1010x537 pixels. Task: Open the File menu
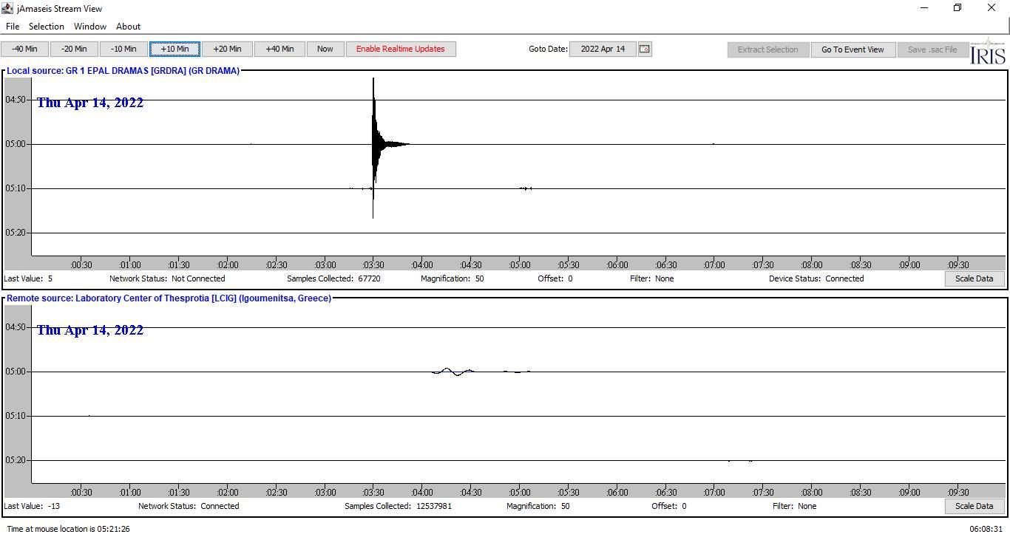tap(13, 26)
